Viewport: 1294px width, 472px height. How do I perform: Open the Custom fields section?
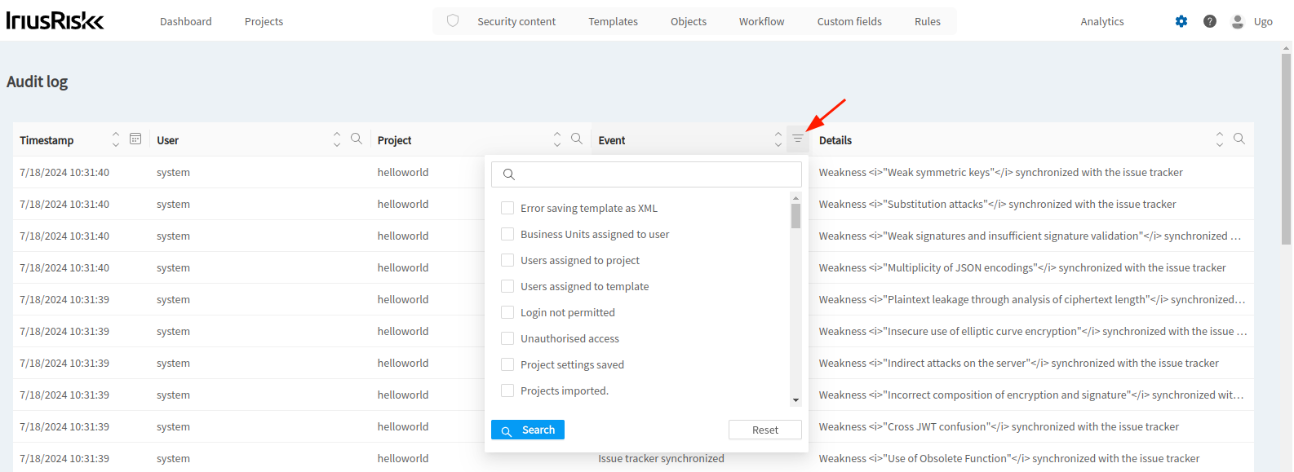point(849,22)
